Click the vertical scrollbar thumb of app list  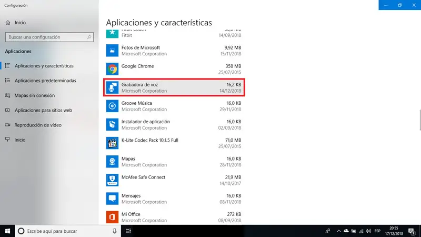pyautogui.click(x=420, y=120)
